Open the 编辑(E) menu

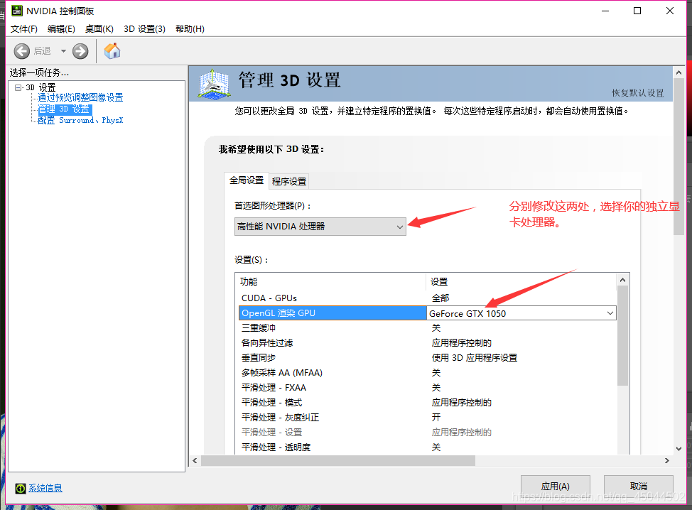pos(61,29)
